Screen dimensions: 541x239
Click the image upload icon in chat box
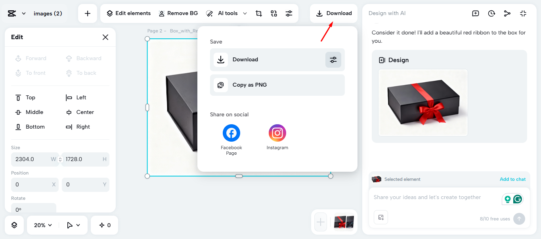point(381,217)
